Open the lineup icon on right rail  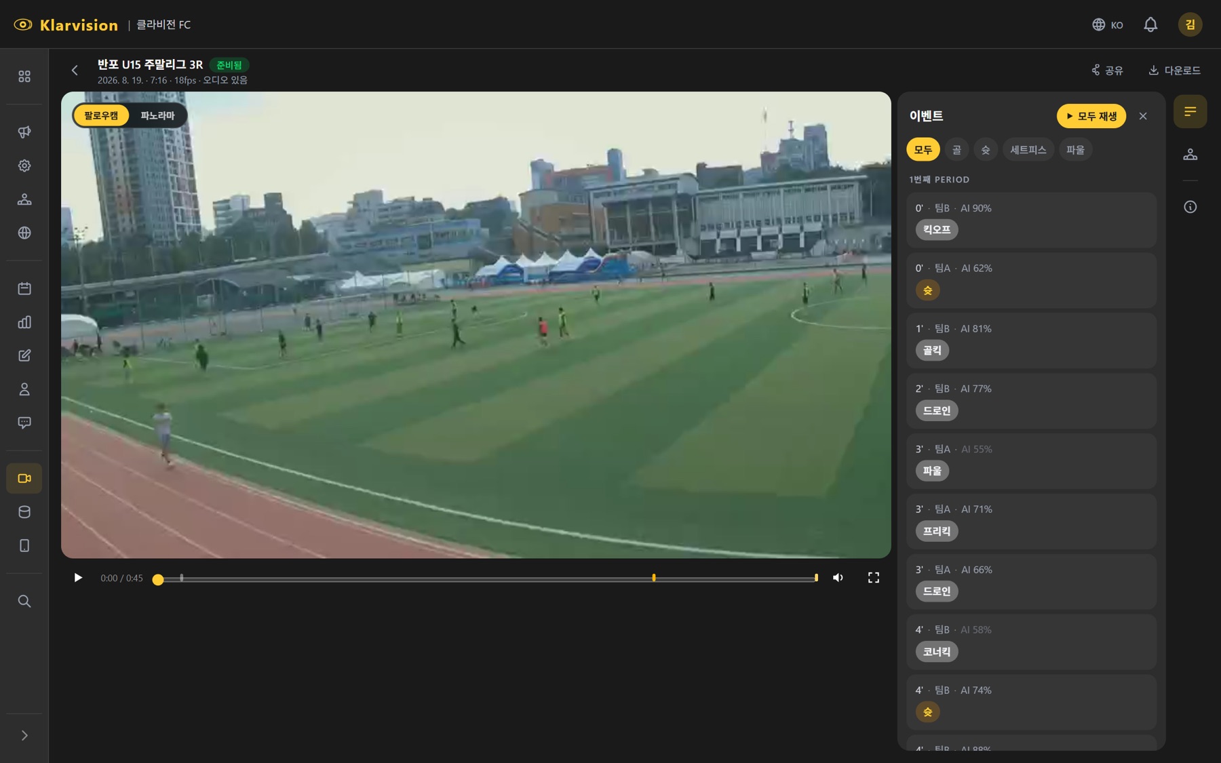coord(1190,155)
